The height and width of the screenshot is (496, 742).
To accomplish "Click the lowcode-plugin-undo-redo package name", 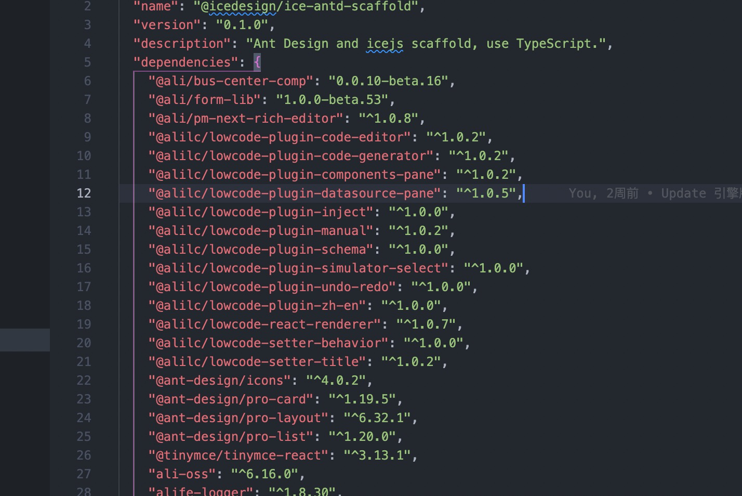I will coord(272,287).
